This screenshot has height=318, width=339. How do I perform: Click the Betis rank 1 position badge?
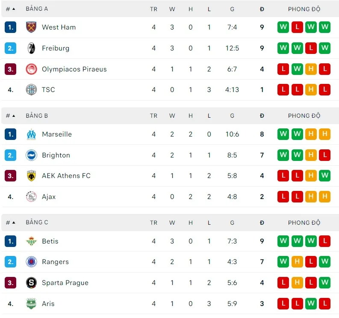pos(11,241)
